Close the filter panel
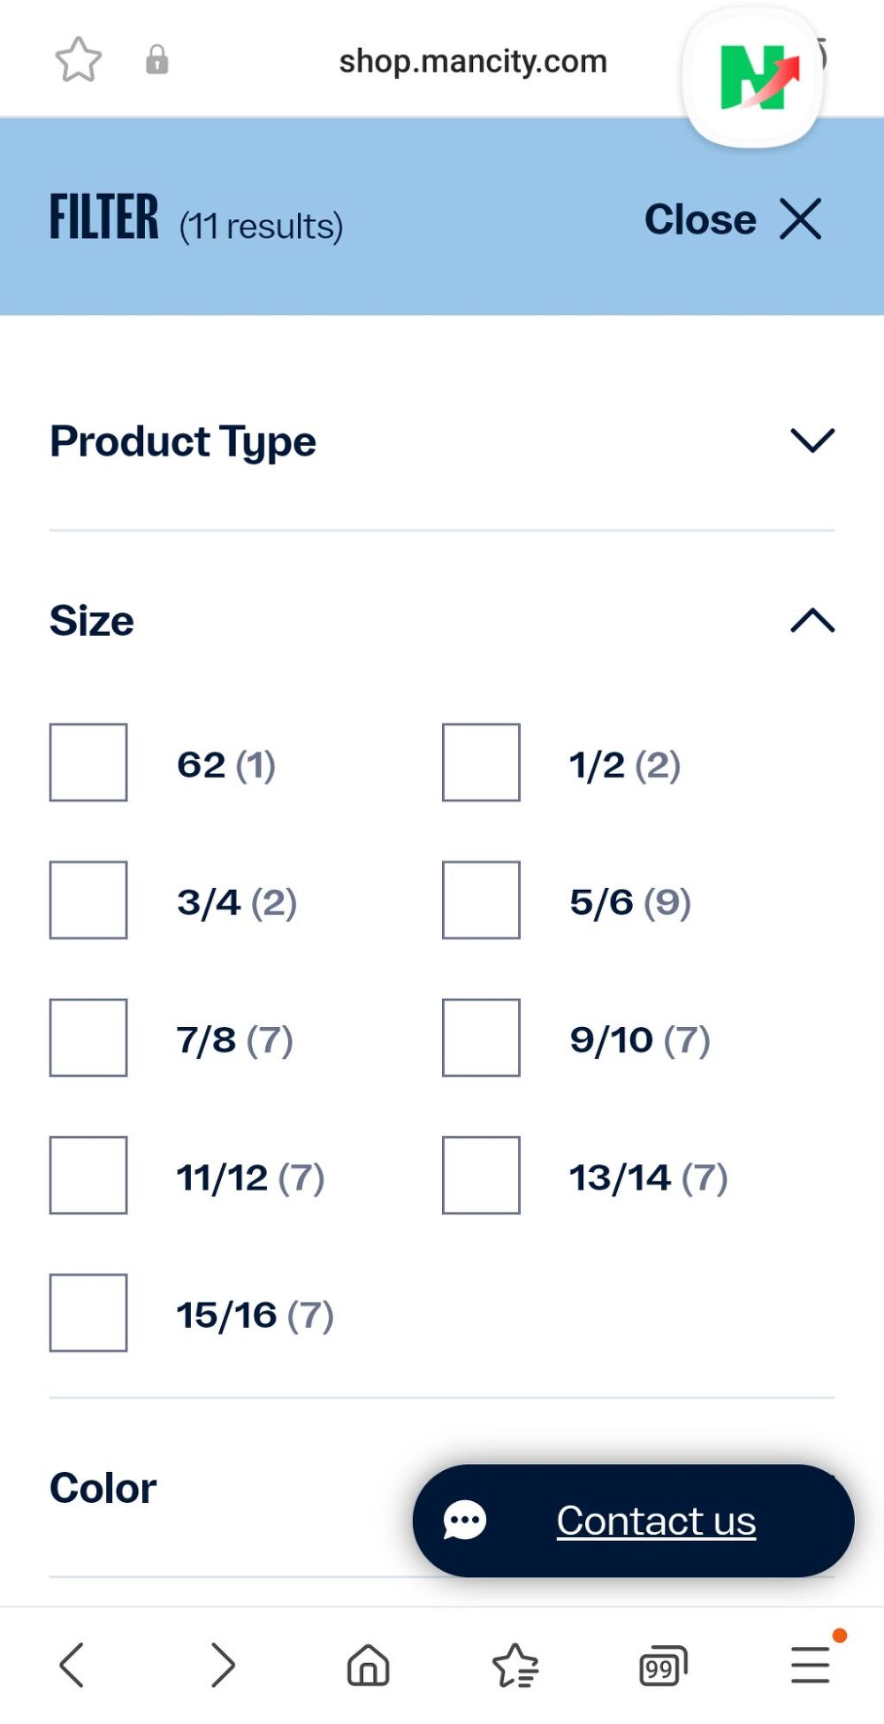The width and height of the screenshot is (884, 1724). (x=733, y=219)
